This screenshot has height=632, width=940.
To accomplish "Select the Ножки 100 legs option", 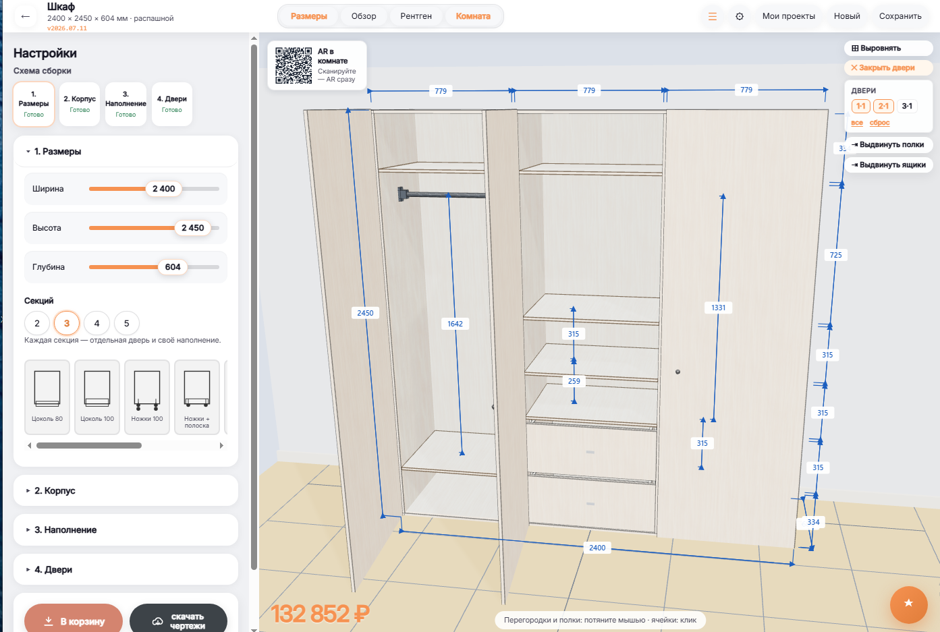I will click(147, 397).
